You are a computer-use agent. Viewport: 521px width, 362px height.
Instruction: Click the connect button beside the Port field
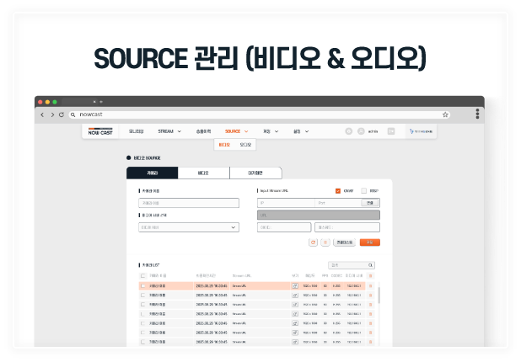tap(370, 203)
